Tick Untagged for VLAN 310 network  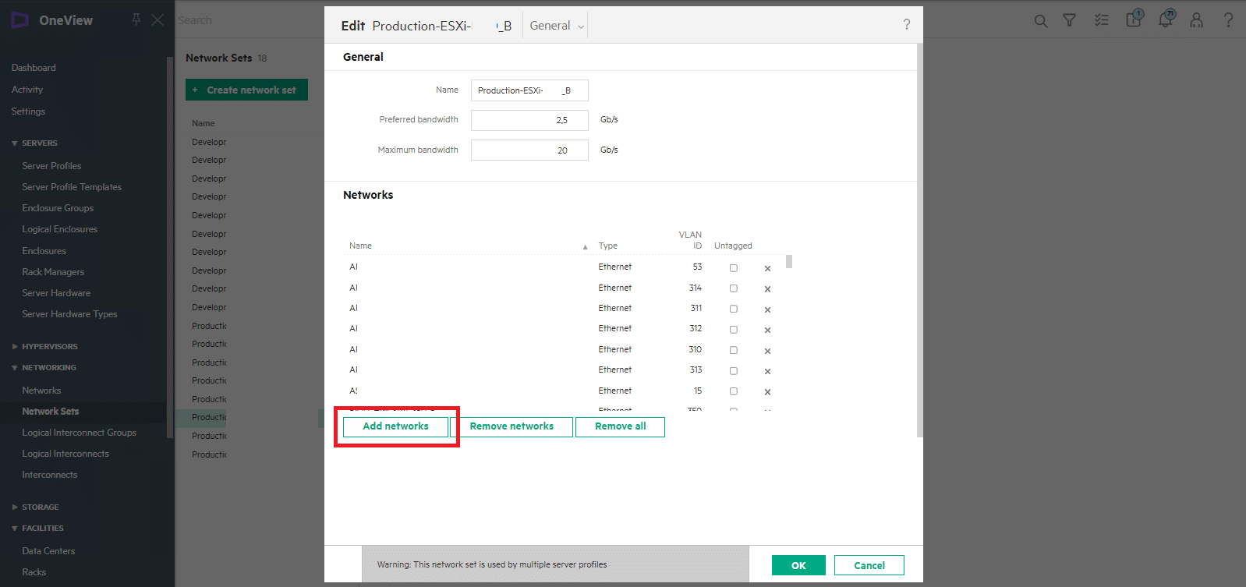click(x=733, y=350)
